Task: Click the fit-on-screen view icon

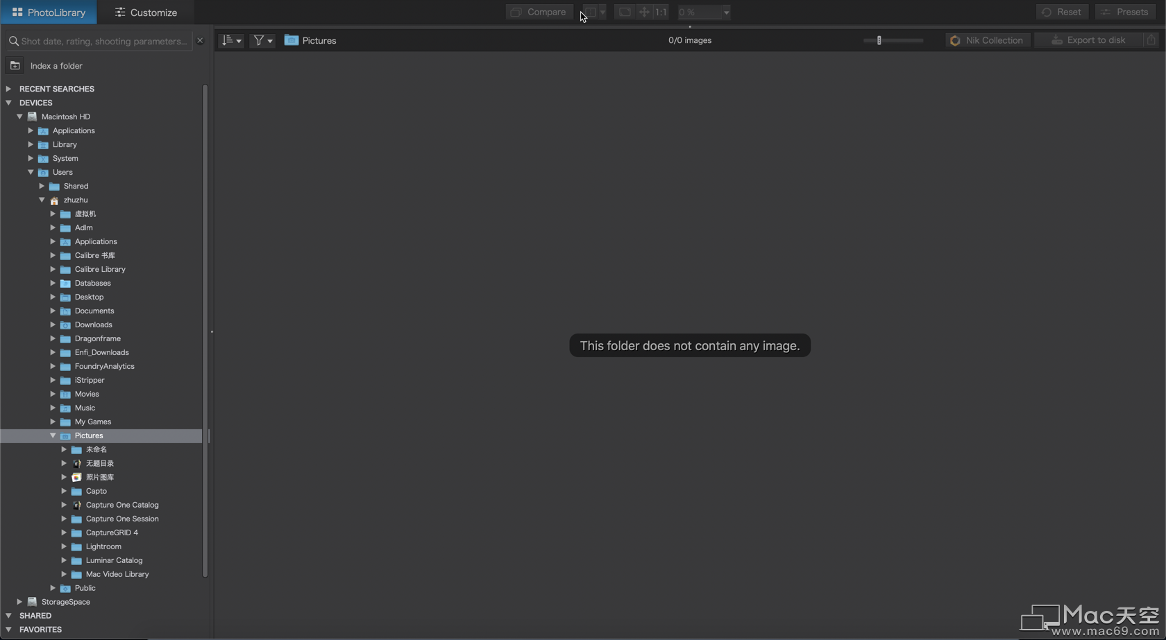Action: 625,12
